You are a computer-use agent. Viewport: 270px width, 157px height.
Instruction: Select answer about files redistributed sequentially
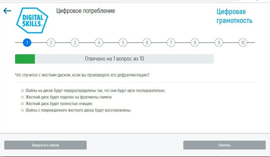tap(22, 91)
